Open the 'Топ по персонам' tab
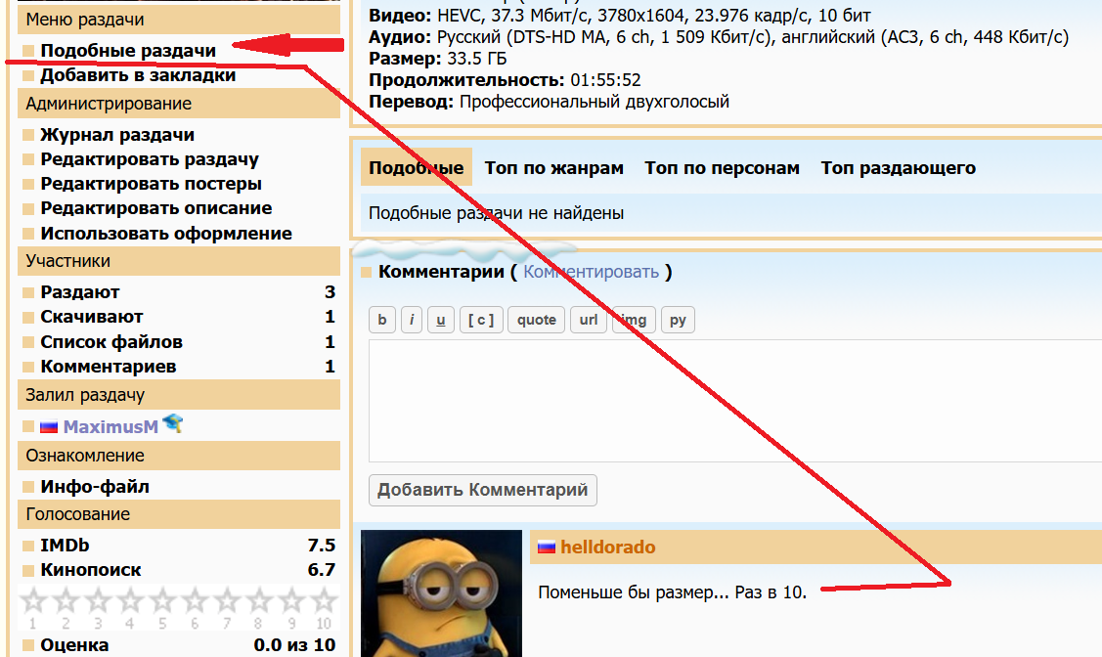This screenshot has height=657, width=1102. coord(722,168)
